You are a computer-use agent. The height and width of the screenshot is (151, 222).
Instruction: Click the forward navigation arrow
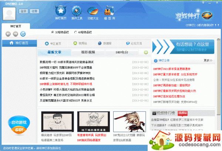click(16, 34)
